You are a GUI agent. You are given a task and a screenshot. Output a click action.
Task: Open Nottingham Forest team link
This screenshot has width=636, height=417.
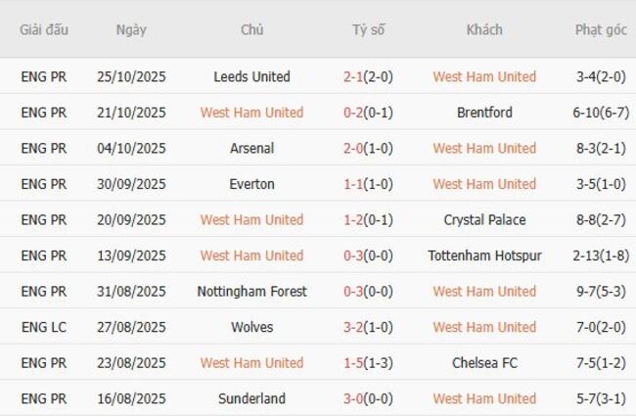(x=251, y=291)
